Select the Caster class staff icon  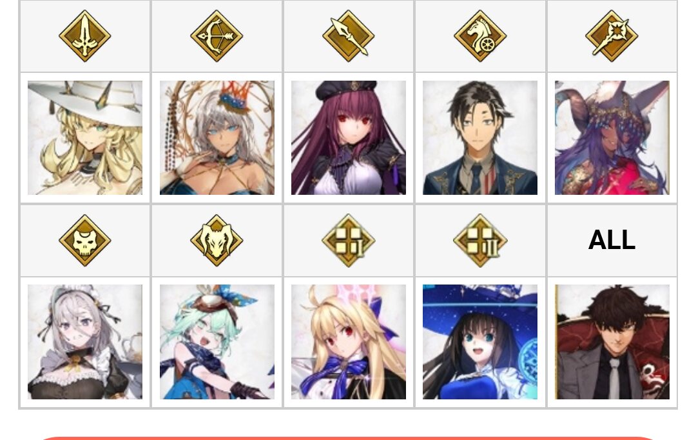[x=612, y=36]
